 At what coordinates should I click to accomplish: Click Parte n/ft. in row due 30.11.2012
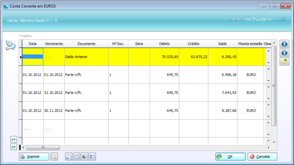(x=73, y=111)
